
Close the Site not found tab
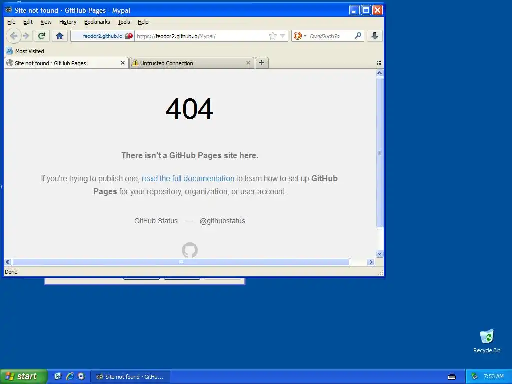point(123,63)
